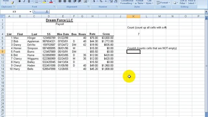Select column K header
The height and width of the screenshot is (117, 208).
point(133,16)
